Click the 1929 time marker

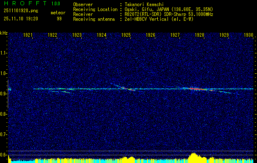click(224, 35)
